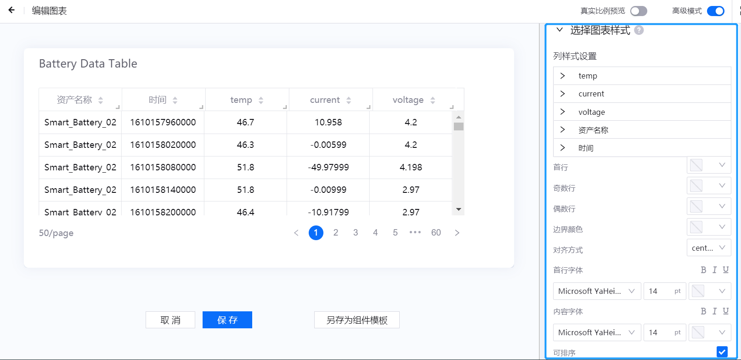Jump to page 60
Viewport: 741px width, 360px height.
pyautogui.click(x=436, y=233)
